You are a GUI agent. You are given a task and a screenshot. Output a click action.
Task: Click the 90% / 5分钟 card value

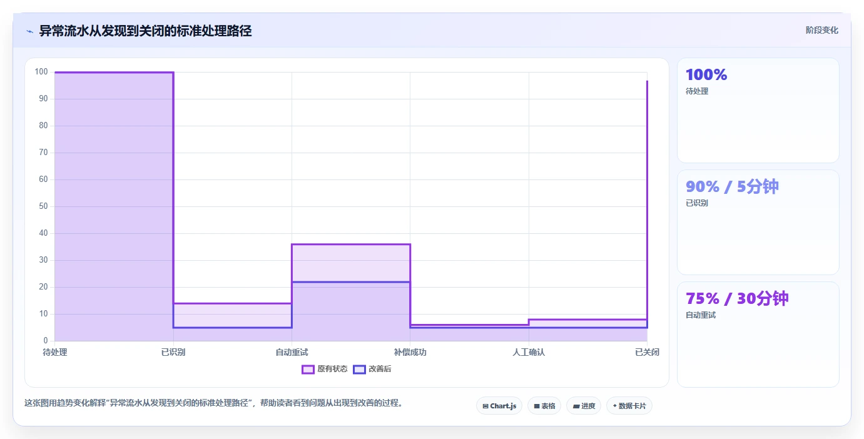[x=732, y=186]
